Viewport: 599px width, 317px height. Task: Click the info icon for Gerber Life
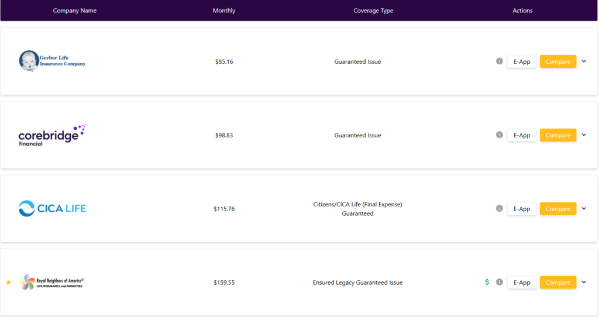pyautogui.click(x=500, y=61)
